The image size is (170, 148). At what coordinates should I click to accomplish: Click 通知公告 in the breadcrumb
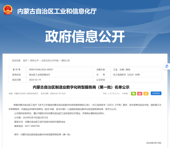pyautogui.click(x=65, y=61)
